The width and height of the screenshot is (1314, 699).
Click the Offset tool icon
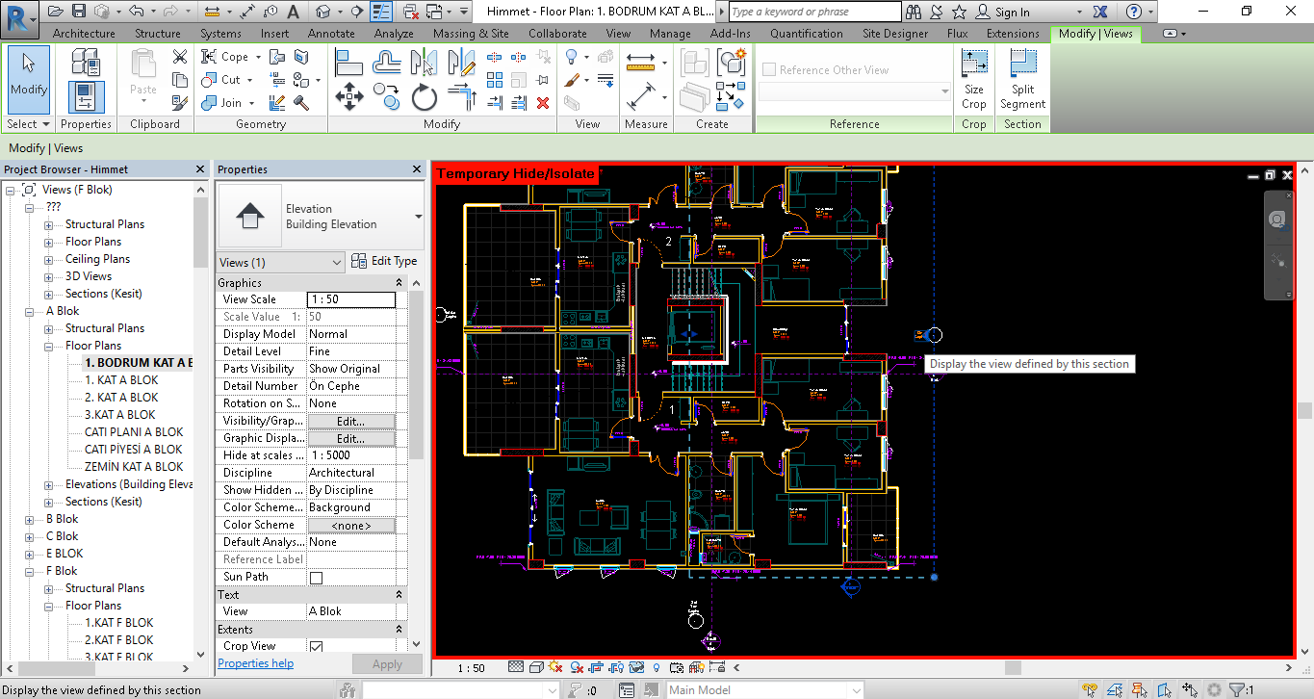[387, 62]
